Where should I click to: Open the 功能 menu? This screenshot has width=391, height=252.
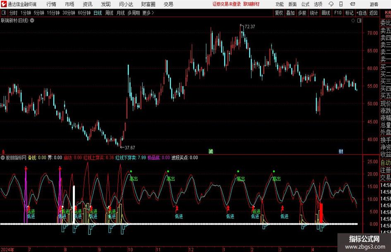280,4
